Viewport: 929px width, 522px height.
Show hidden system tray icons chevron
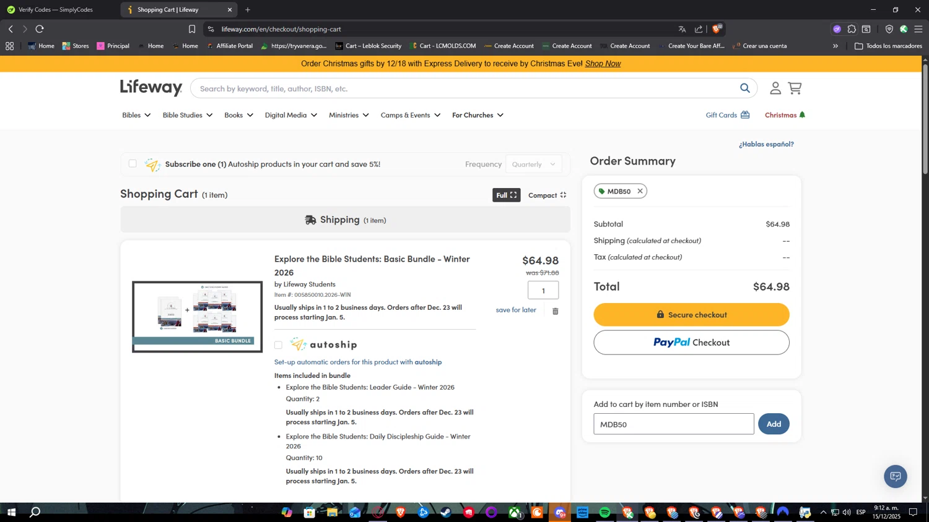tap(822, 512)
